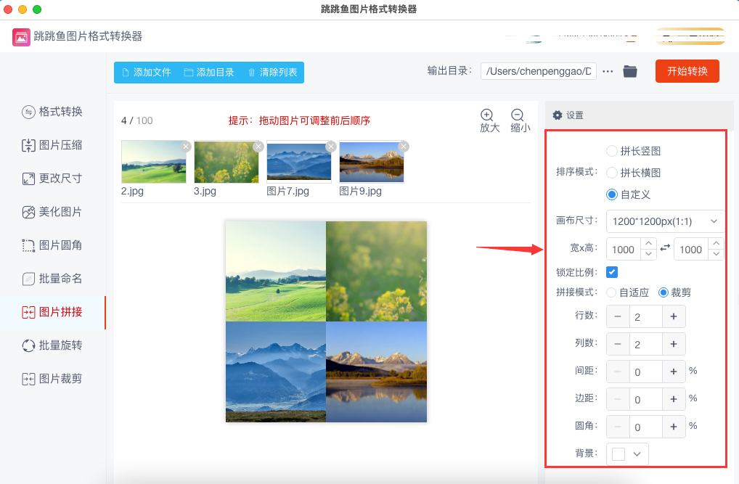This screenshot has height=484, width=739.
Task: Increase 列数 with the plus button
Action: click(674, 345)
